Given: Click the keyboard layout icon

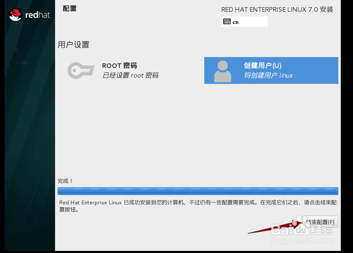Looking at the screenshot, I should 227,21.
